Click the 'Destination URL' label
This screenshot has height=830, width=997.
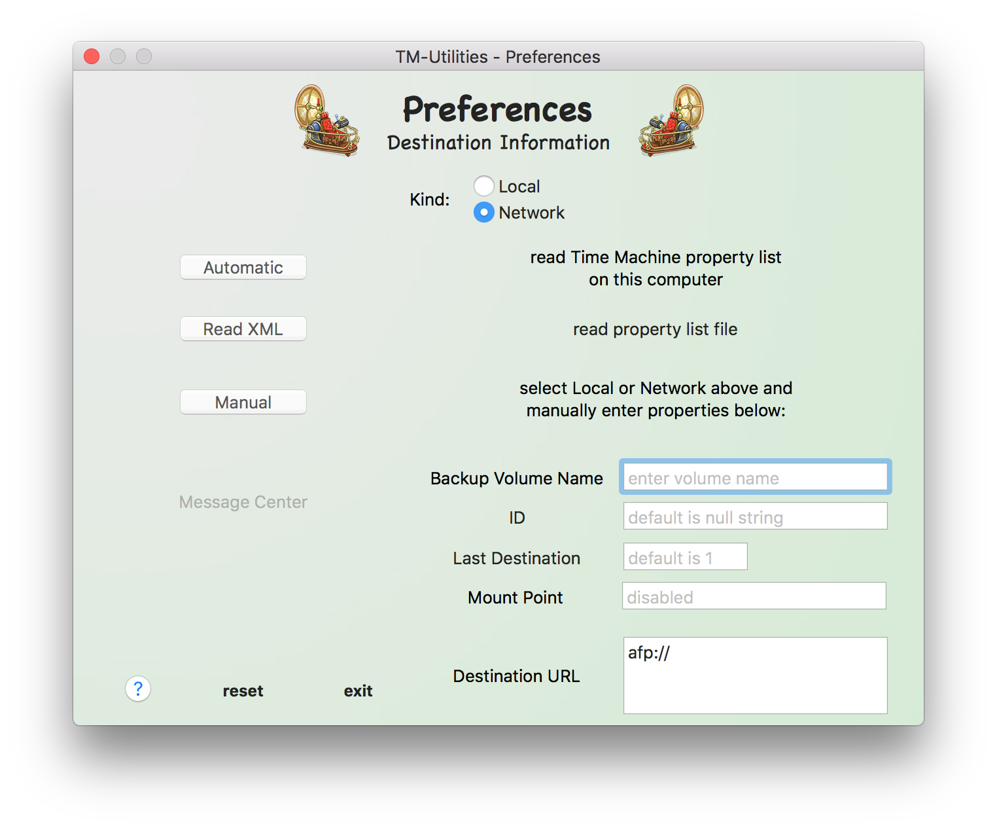pyautogui.click(x=517, y=676)
